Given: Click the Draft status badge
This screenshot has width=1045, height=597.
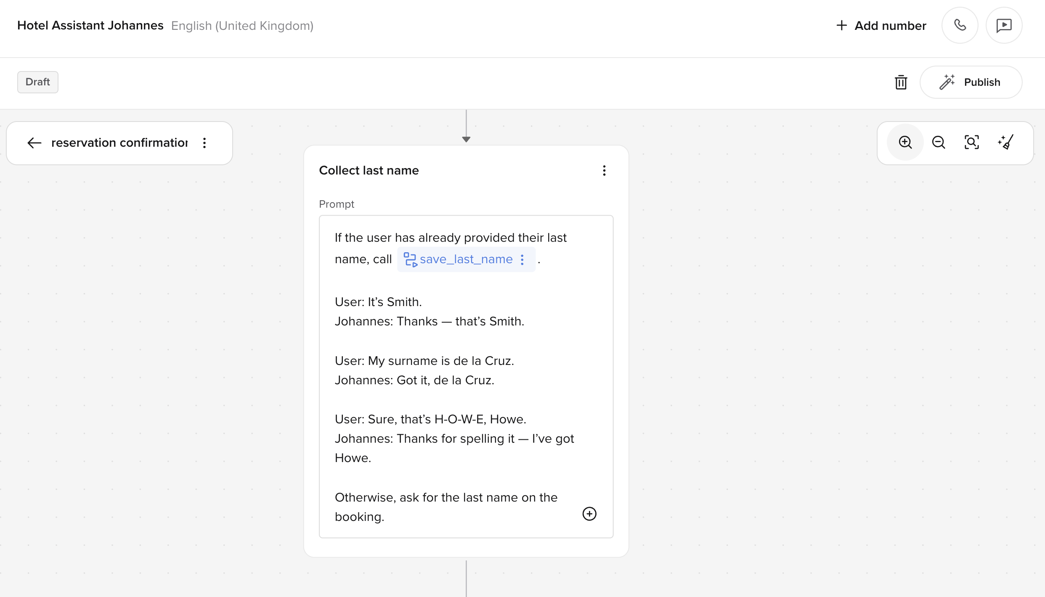Looking at the screenshot, I should tap(38, 82).
